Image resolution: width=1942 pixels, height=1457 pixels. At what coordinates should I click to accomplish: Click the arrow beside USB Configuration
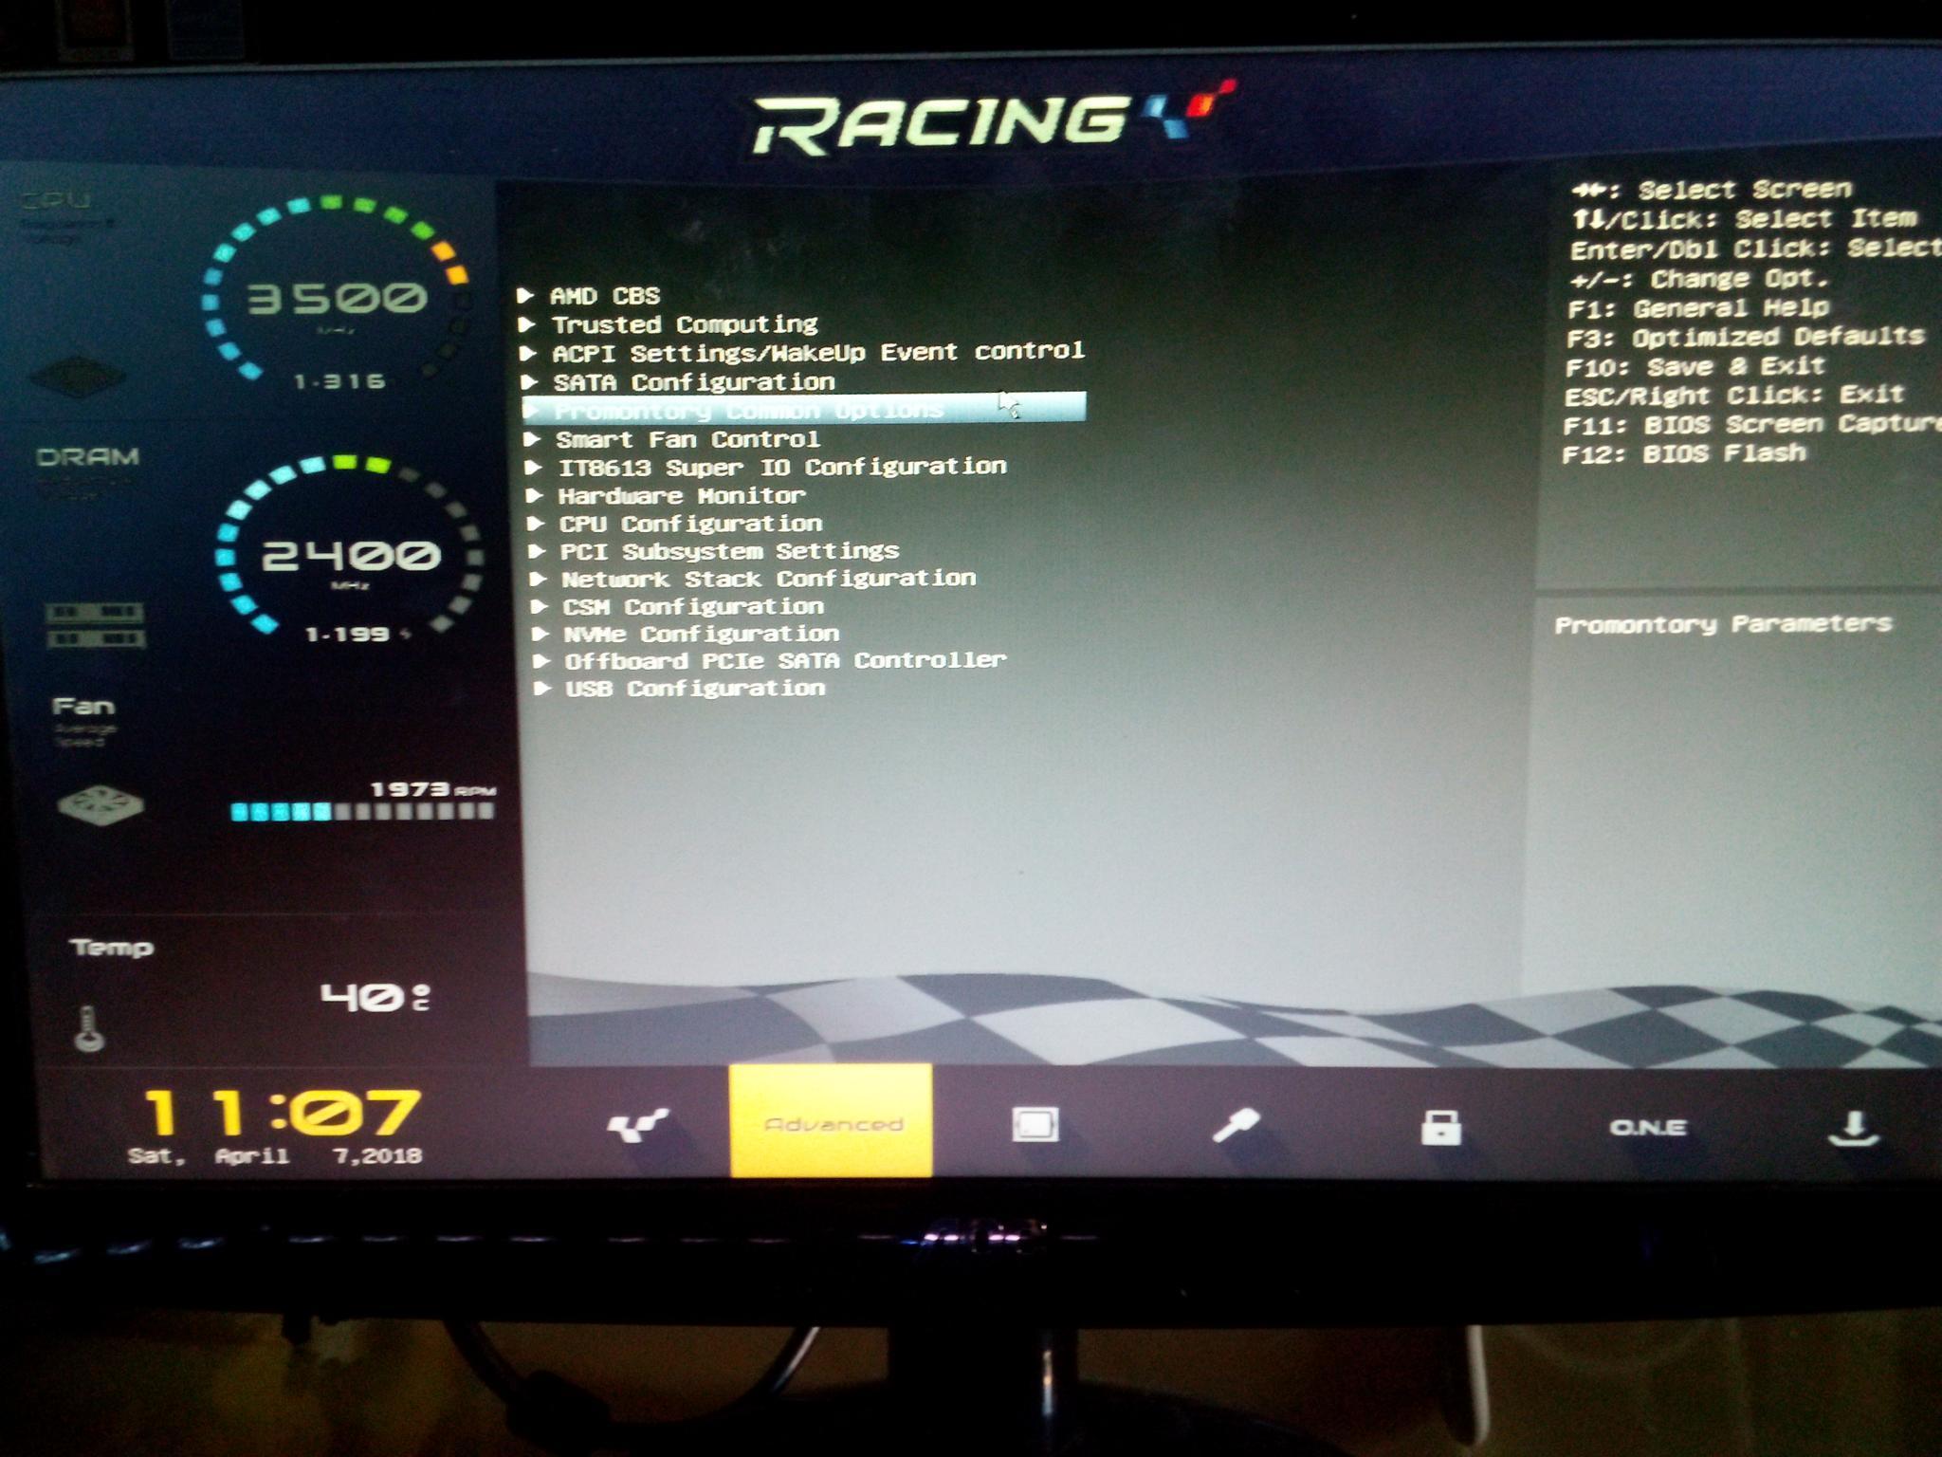click(543, 688)
